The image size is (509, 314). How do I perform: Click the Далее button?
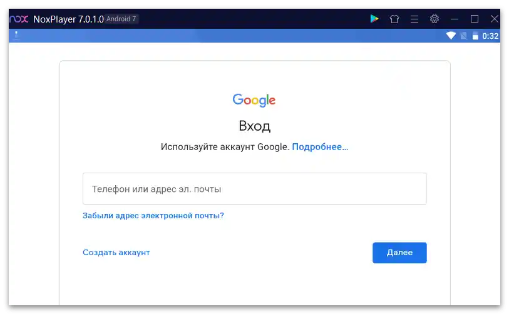point(399,253)
